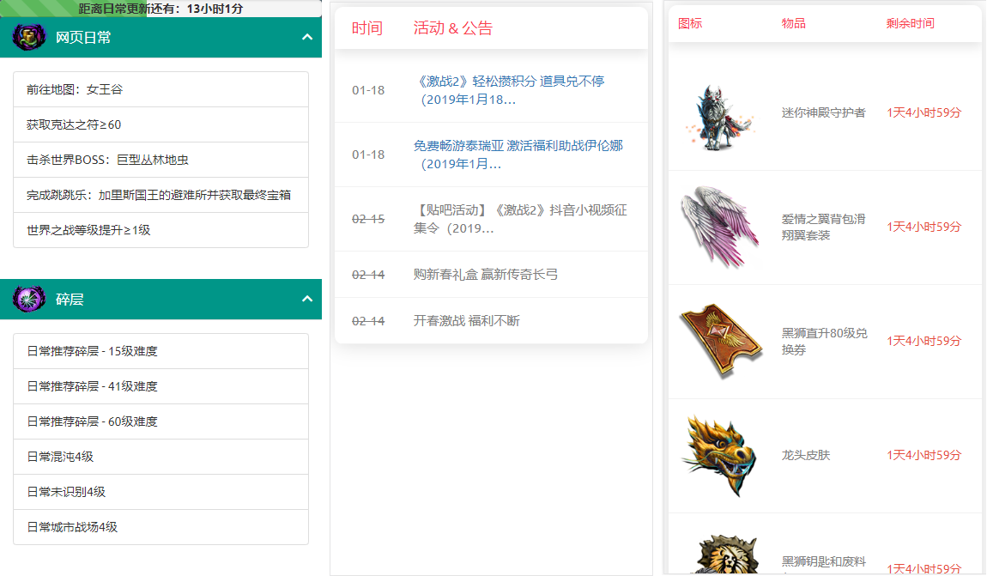The image size is (987, 576).
Task: Click the first 01-18 date cell
Action: click(x=368, y=90)
